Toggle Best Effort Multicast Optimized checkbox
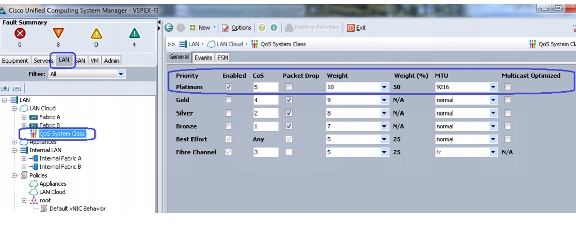Viewport: 576px width, 229px height. click(507, 139)
